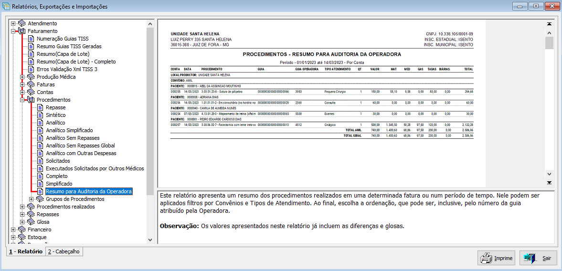Click UNIDADE SANTA HELENA header in preview
Image resolution: width=562 pixels, height=271 pixels.
point(195,34)
